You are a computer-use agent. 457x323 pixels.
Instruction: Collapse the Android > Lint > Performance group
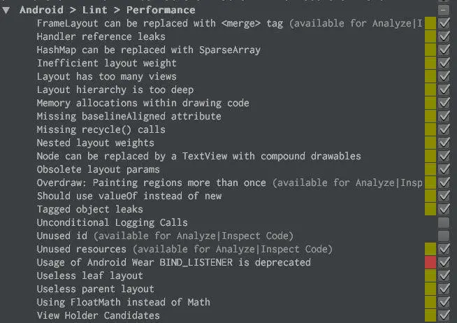tap(6, 10)
